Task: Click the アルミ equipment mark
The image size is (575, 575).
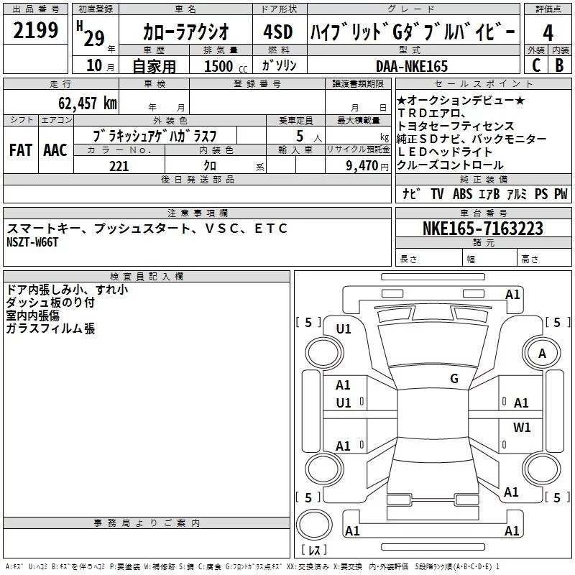Action: (x=517, y=193)
